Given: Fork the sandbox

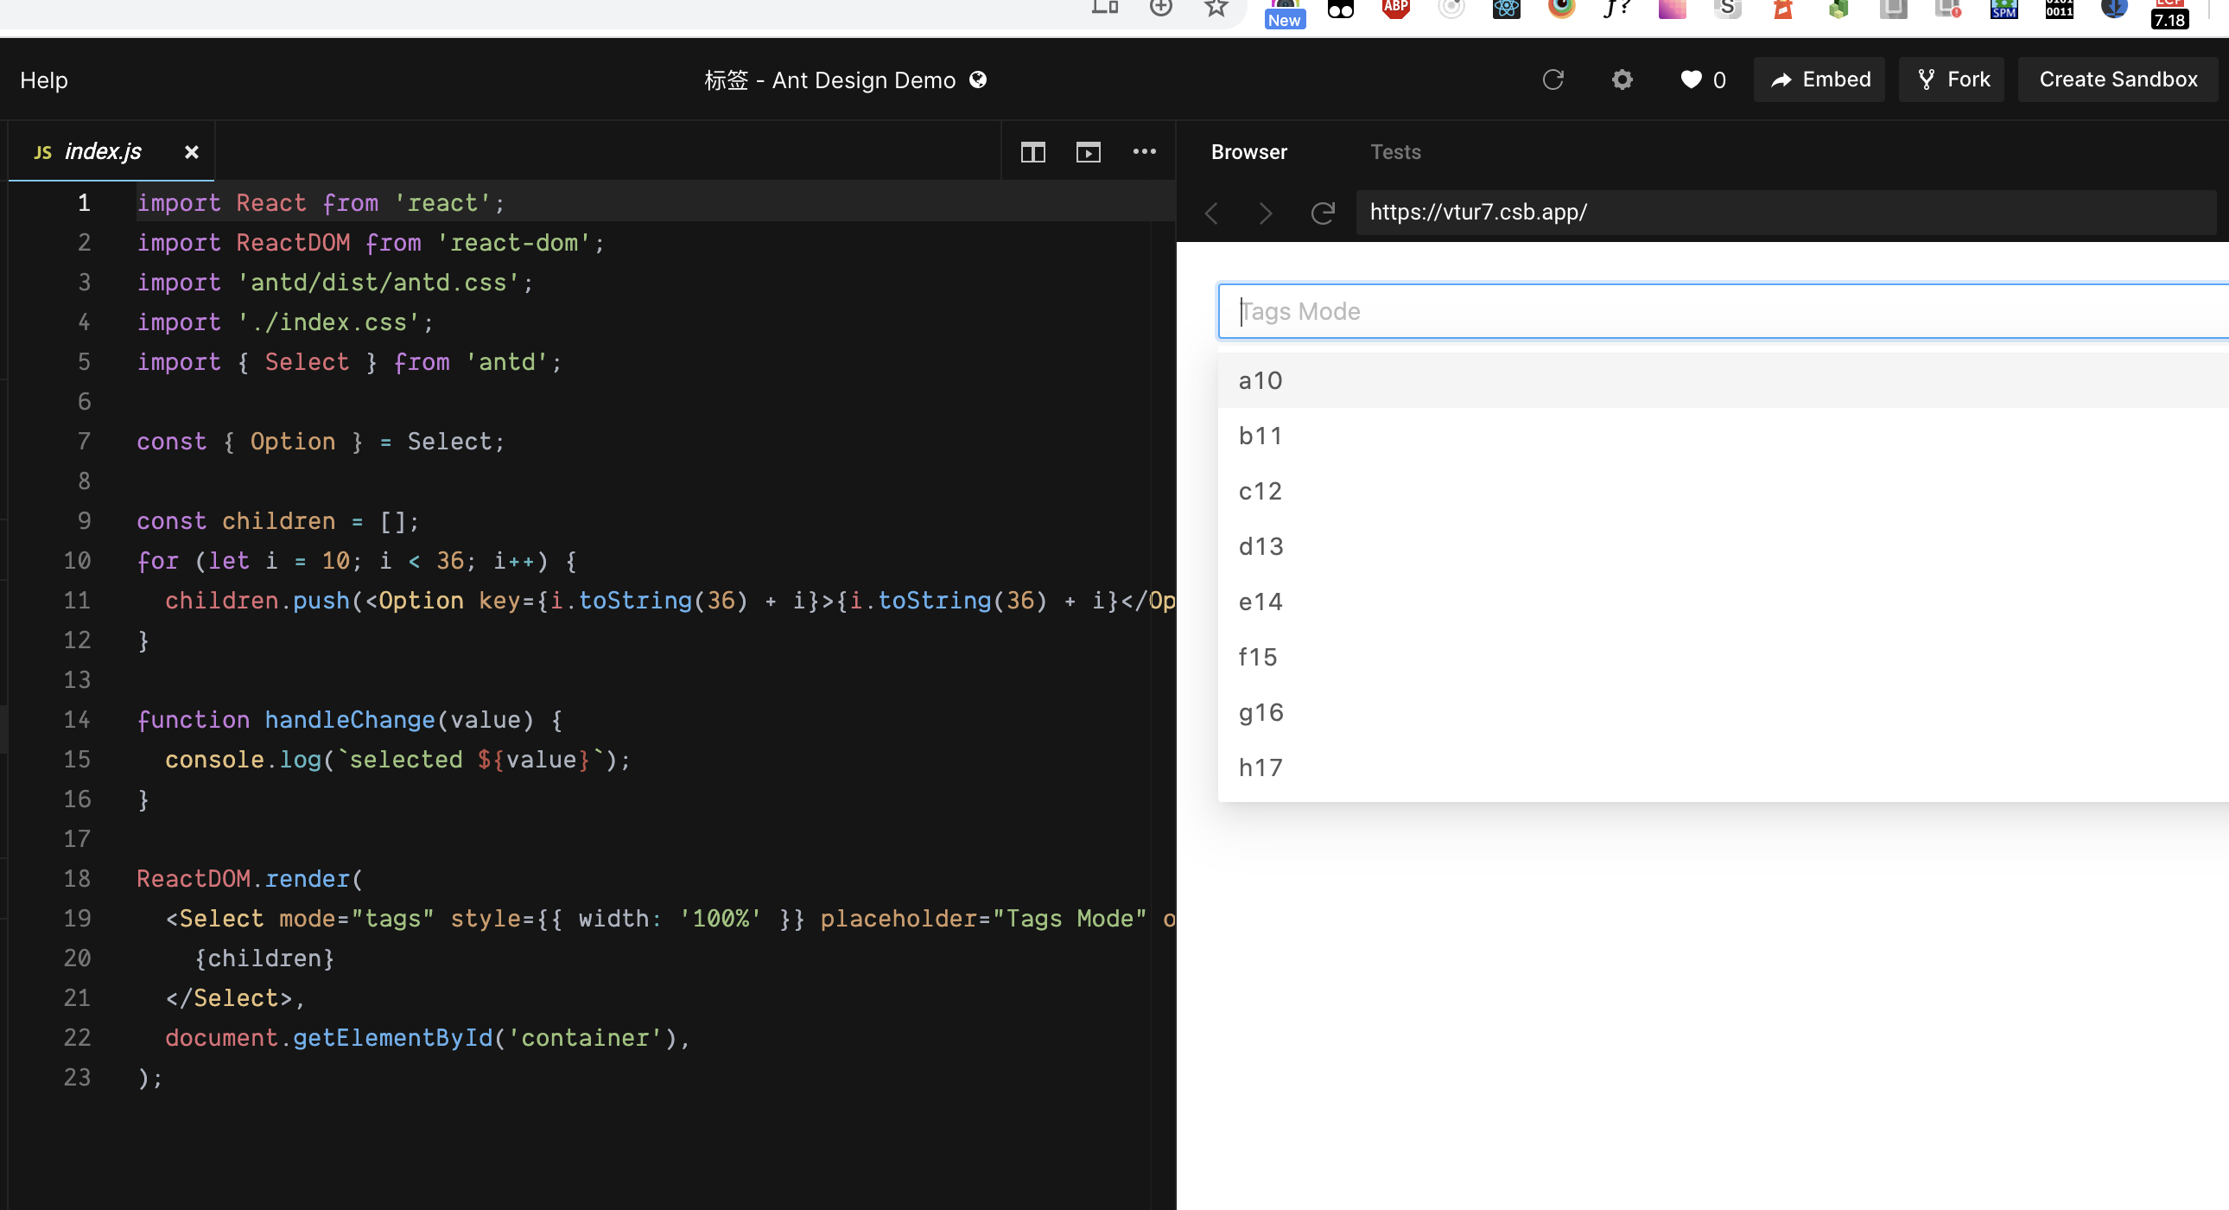Looking at the screenshot, I should [1952, 79].
